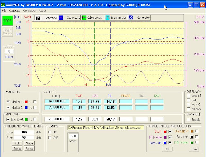Select the Generator mode icon

131,18
